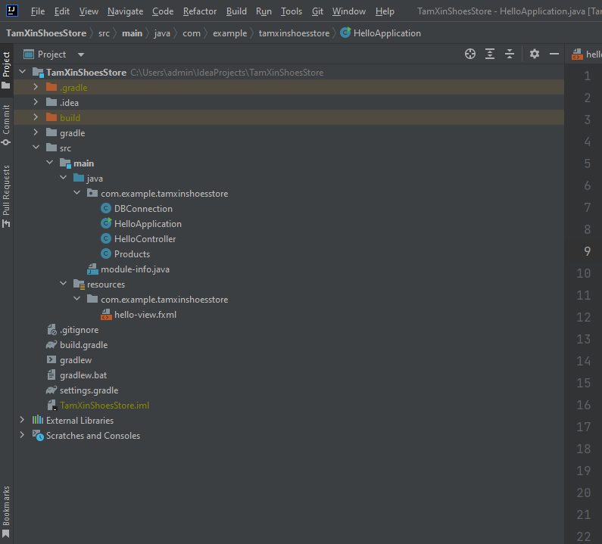The width and height of the screenshot is (602, 544).
Task: Collapse the resources com.example.tamxinshoesstore folder
Action: click(x=76, y=299)
